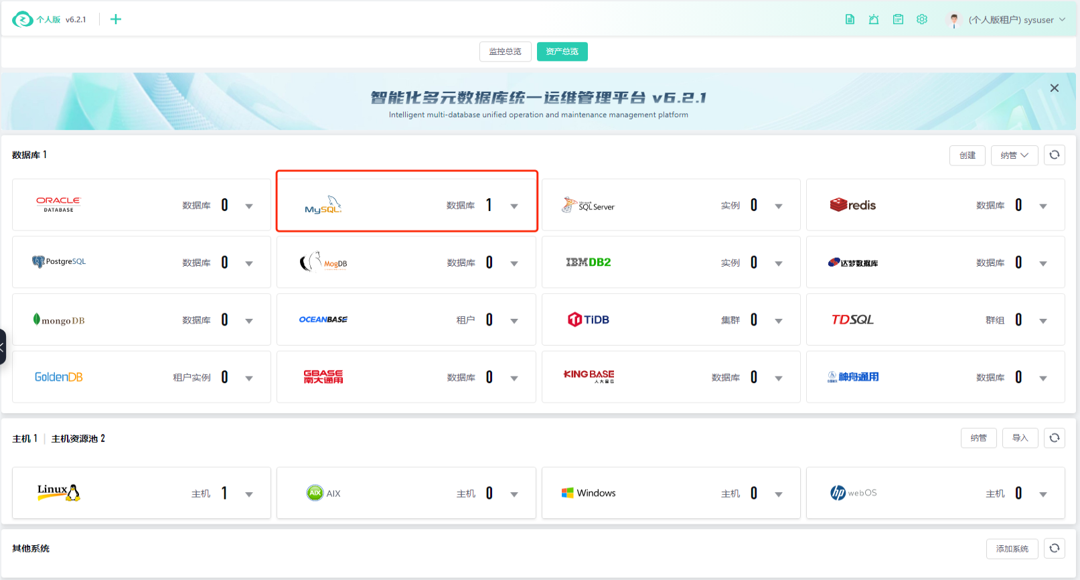
Task: Close the platform banner
Action: tap(1055, 88)
